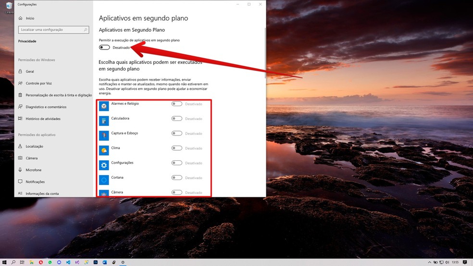Viewport: 473px width, 266px height.
Task: Turn on the main background apps switch
Action: tap(104, 48)
